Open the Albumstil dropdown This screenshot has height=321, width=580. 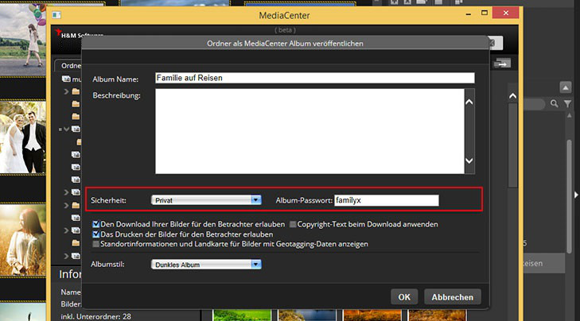(x=207, y=265)
